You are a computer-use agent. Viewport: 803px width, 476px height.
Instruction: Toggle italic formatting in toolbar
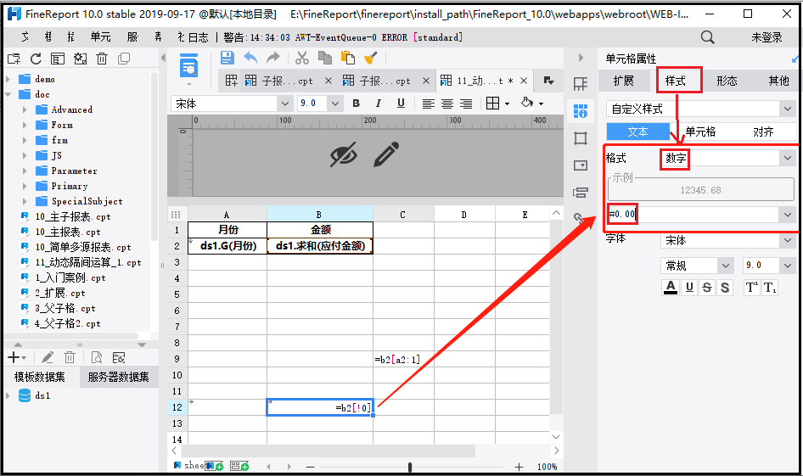(x=379, y=104)
